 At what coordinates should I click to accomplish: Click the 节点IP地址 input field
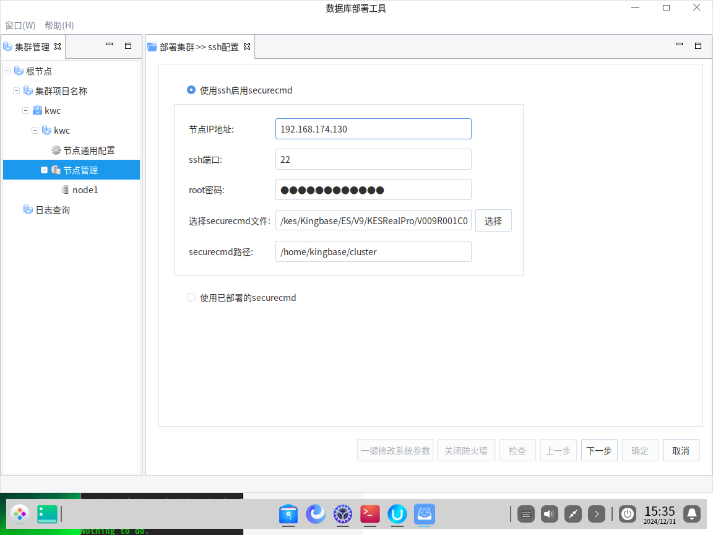click(x=373, y=129)
